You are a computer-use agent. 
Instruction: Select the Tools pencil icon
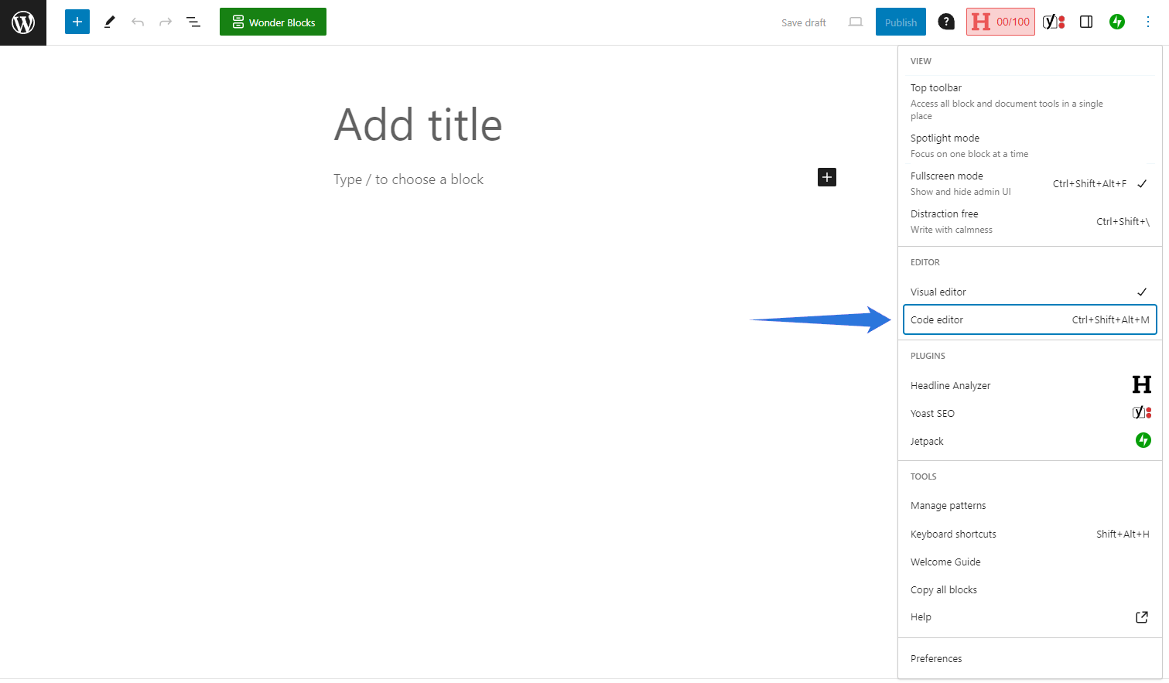pos(109,22)
